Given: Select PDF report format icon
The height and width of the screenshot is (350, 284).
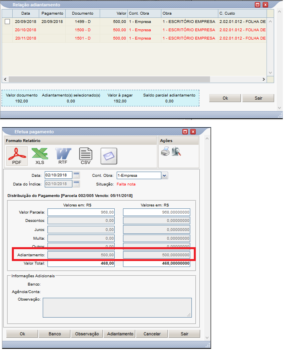Looking at the screenshot, I should pos(17,156).
